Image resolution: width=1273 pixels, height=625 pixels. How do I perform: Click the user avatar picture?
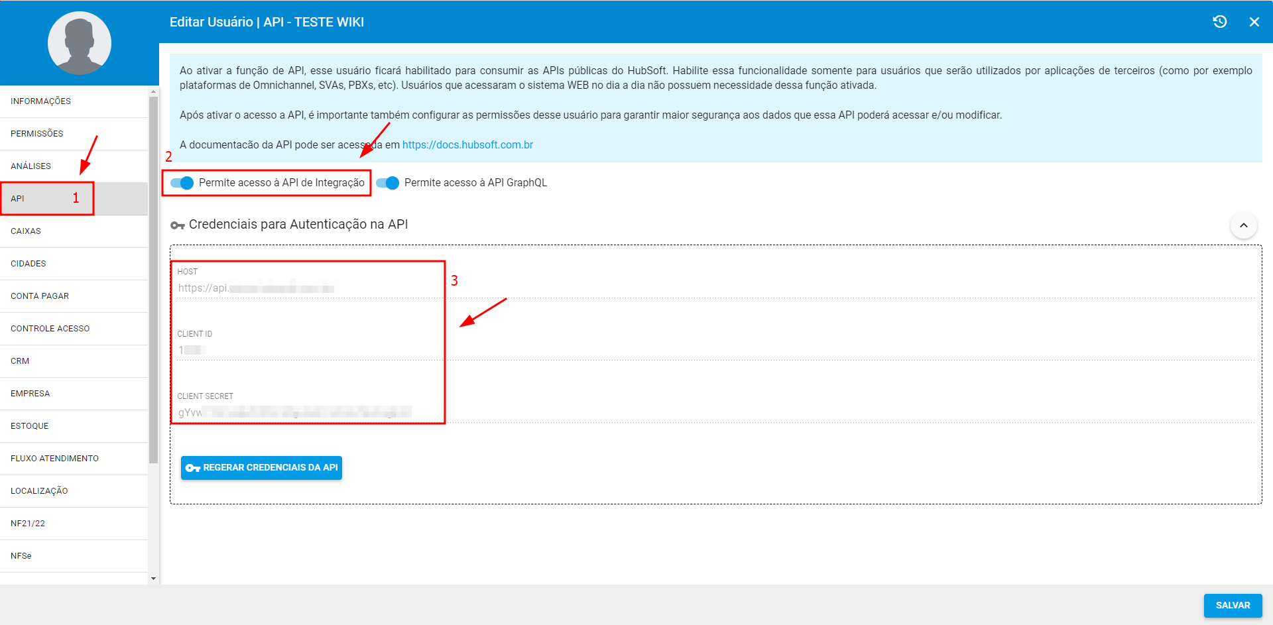(x=80, y=43)
